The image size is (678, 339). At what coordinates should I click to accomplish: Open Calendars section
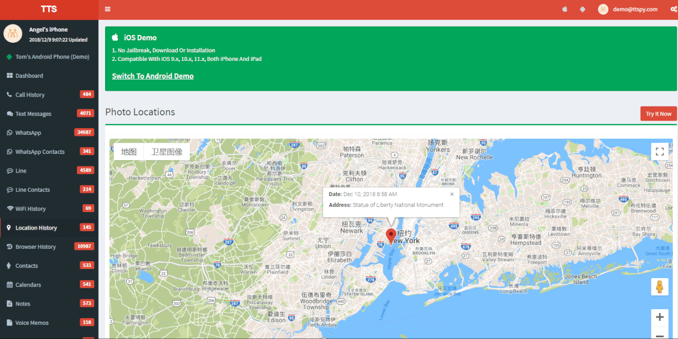(x=49, y=285)
